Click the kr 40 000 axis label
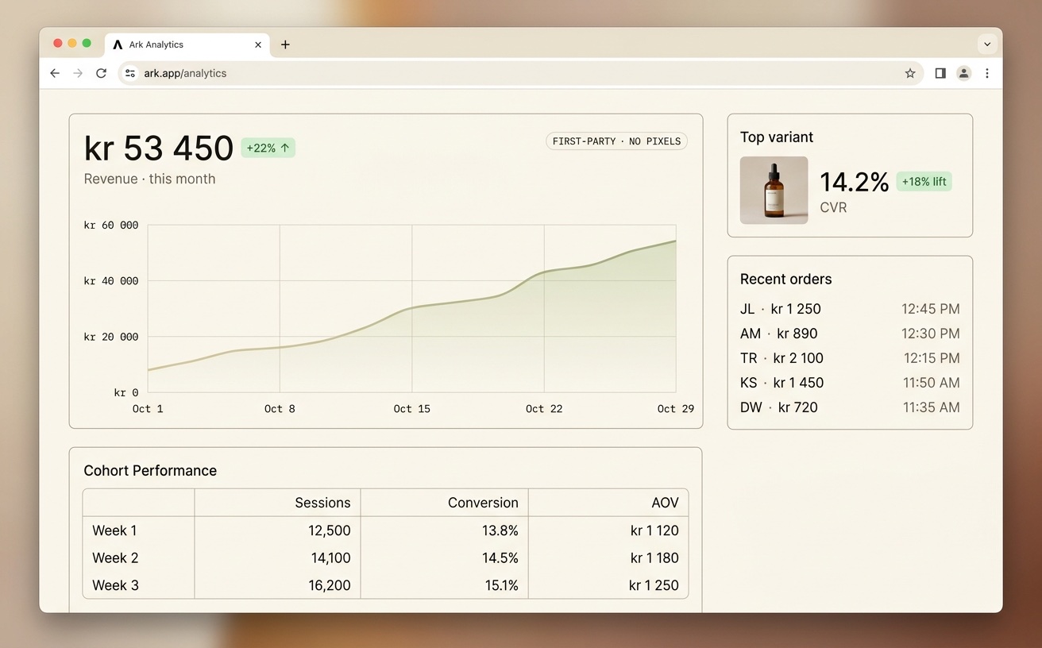The height and width of the screenshot is (648, 1042). (x=111, y=281)
